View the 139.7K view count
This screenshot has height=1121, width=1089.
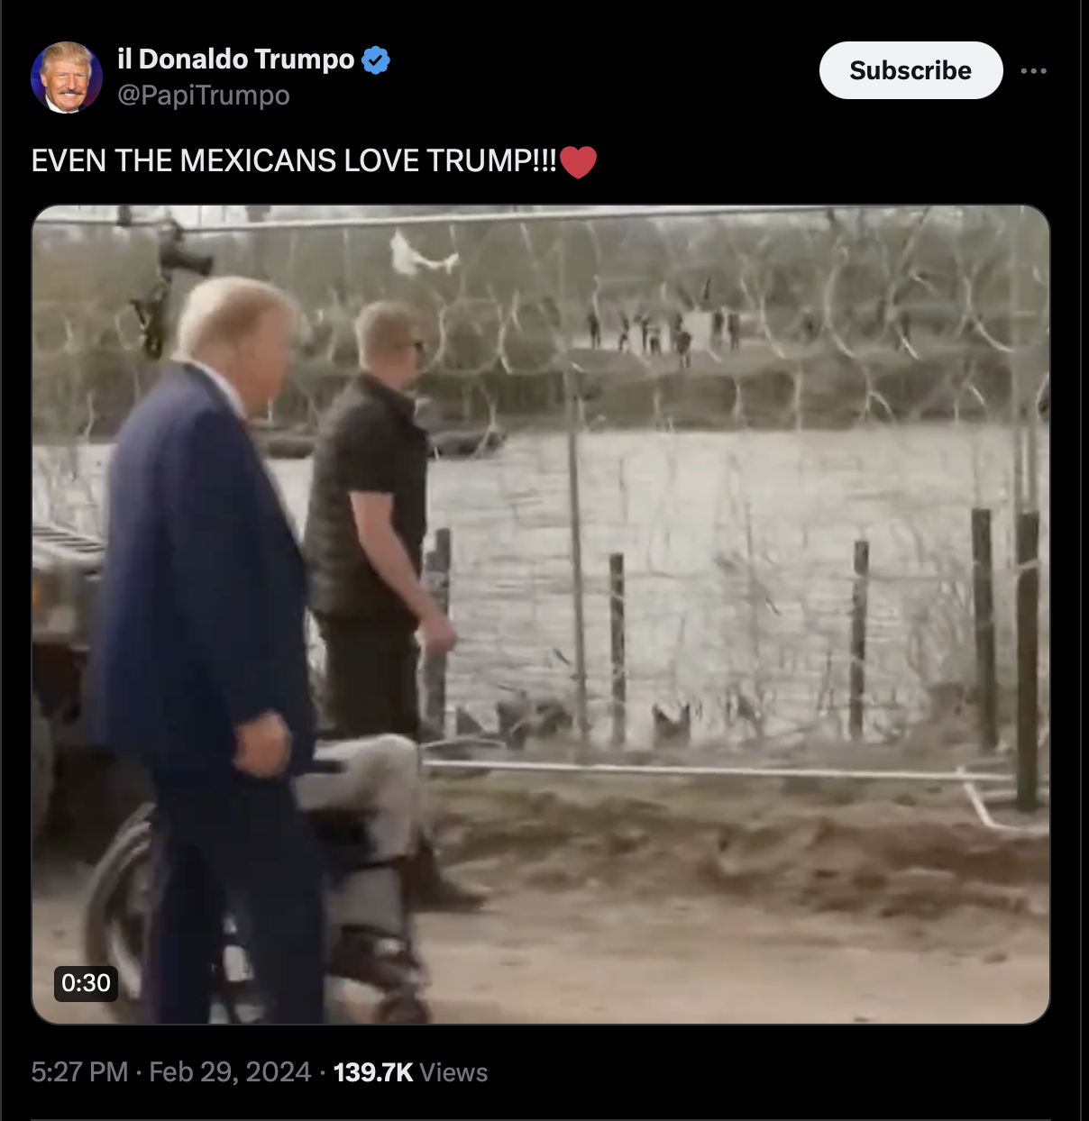pos(373,1072)
